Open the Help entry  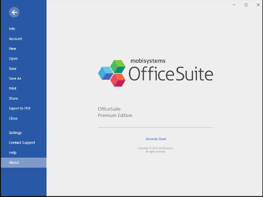pyautogui.click(x=13, y=153)
